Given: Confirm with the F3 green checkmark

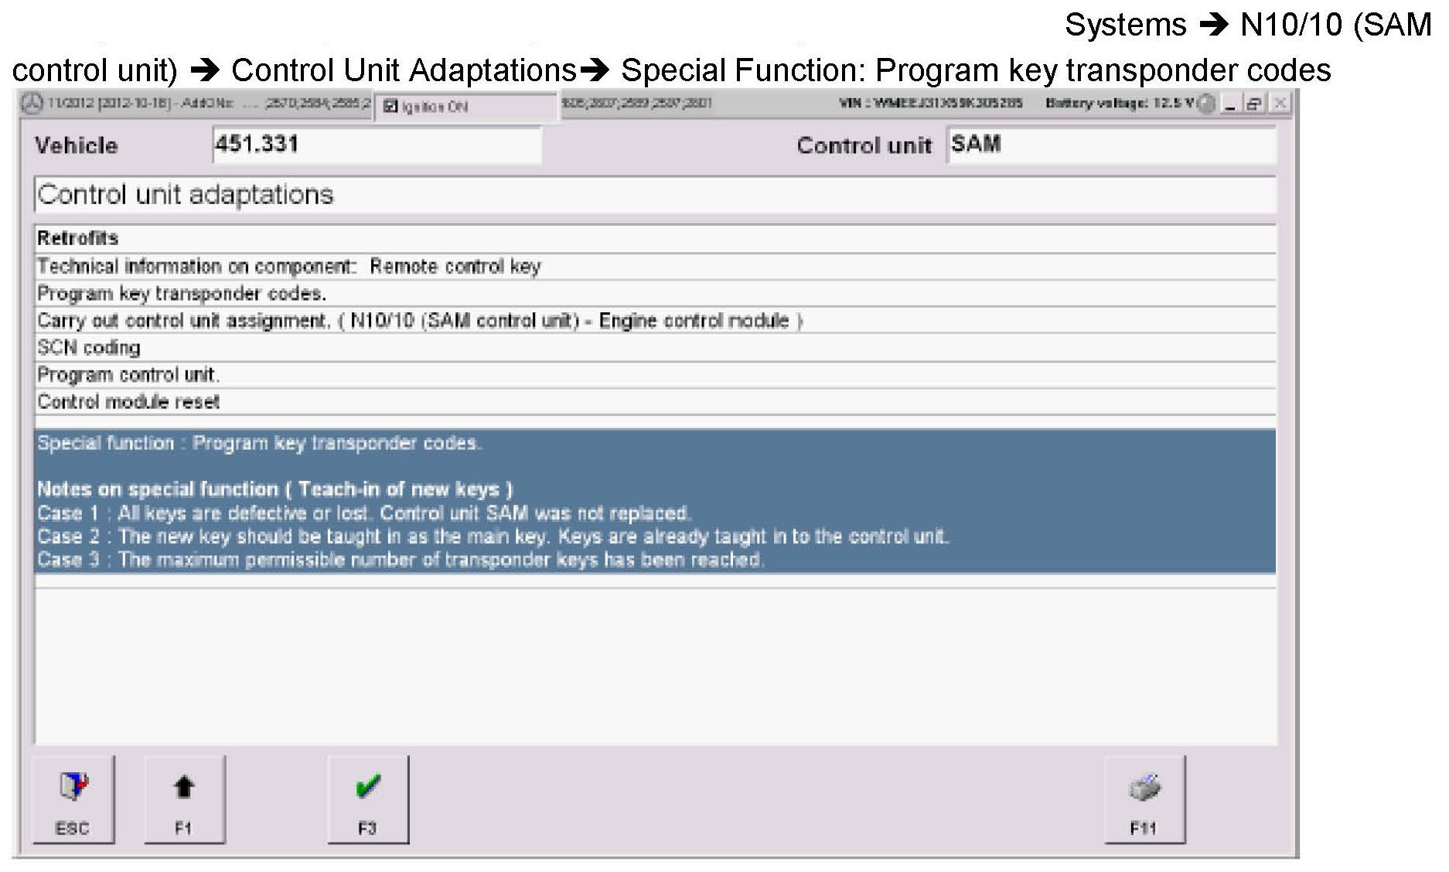Looking at the screenshot, I should coord(368,789).
